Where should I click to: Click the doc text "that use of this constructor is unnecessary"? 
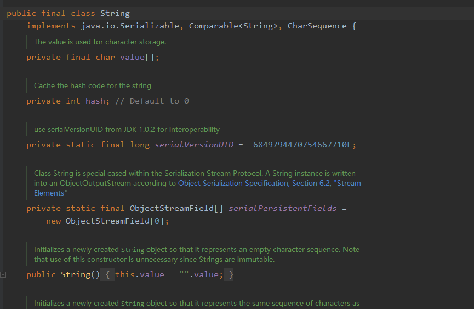106,260
